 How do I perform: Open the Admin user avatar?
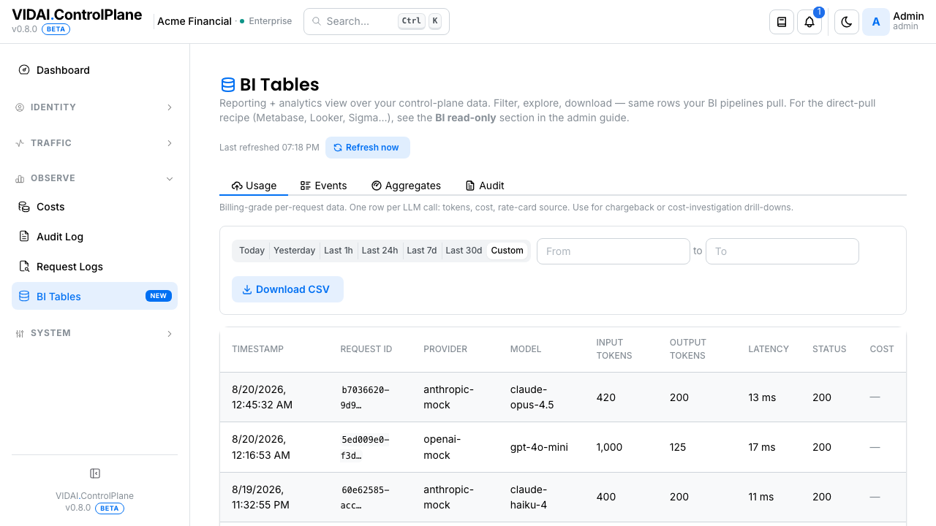(x=876, y=22)
